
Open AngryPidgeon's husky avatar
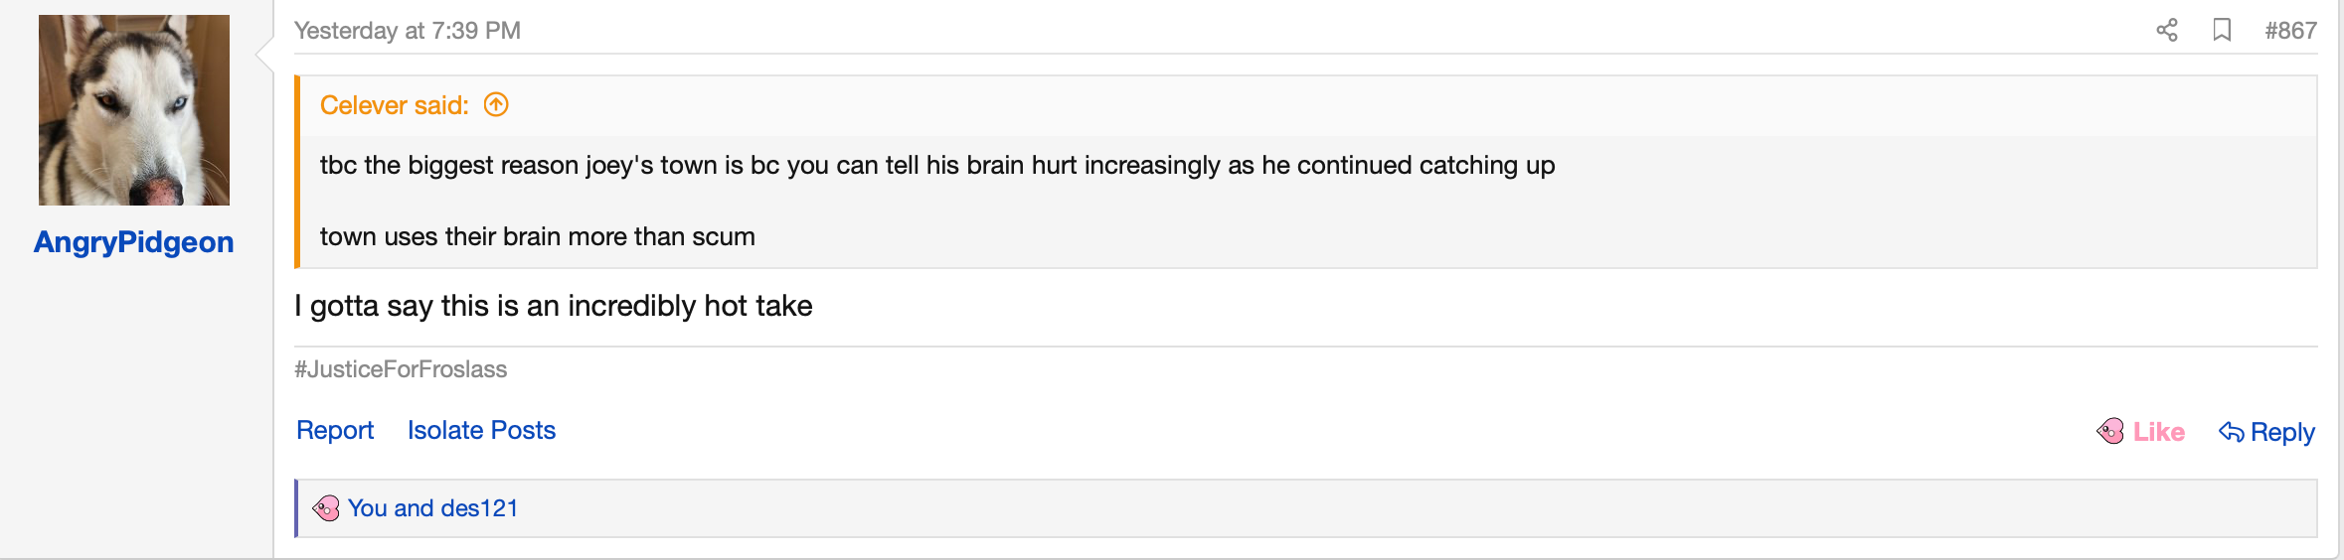pos(134,110)
